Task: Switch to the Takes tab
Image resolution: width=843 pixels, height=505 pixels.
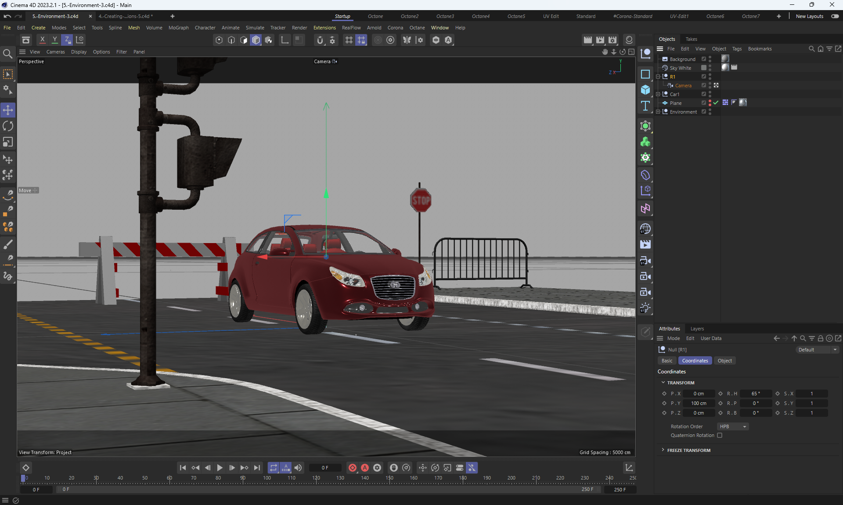Action: (x=691, y=39)
